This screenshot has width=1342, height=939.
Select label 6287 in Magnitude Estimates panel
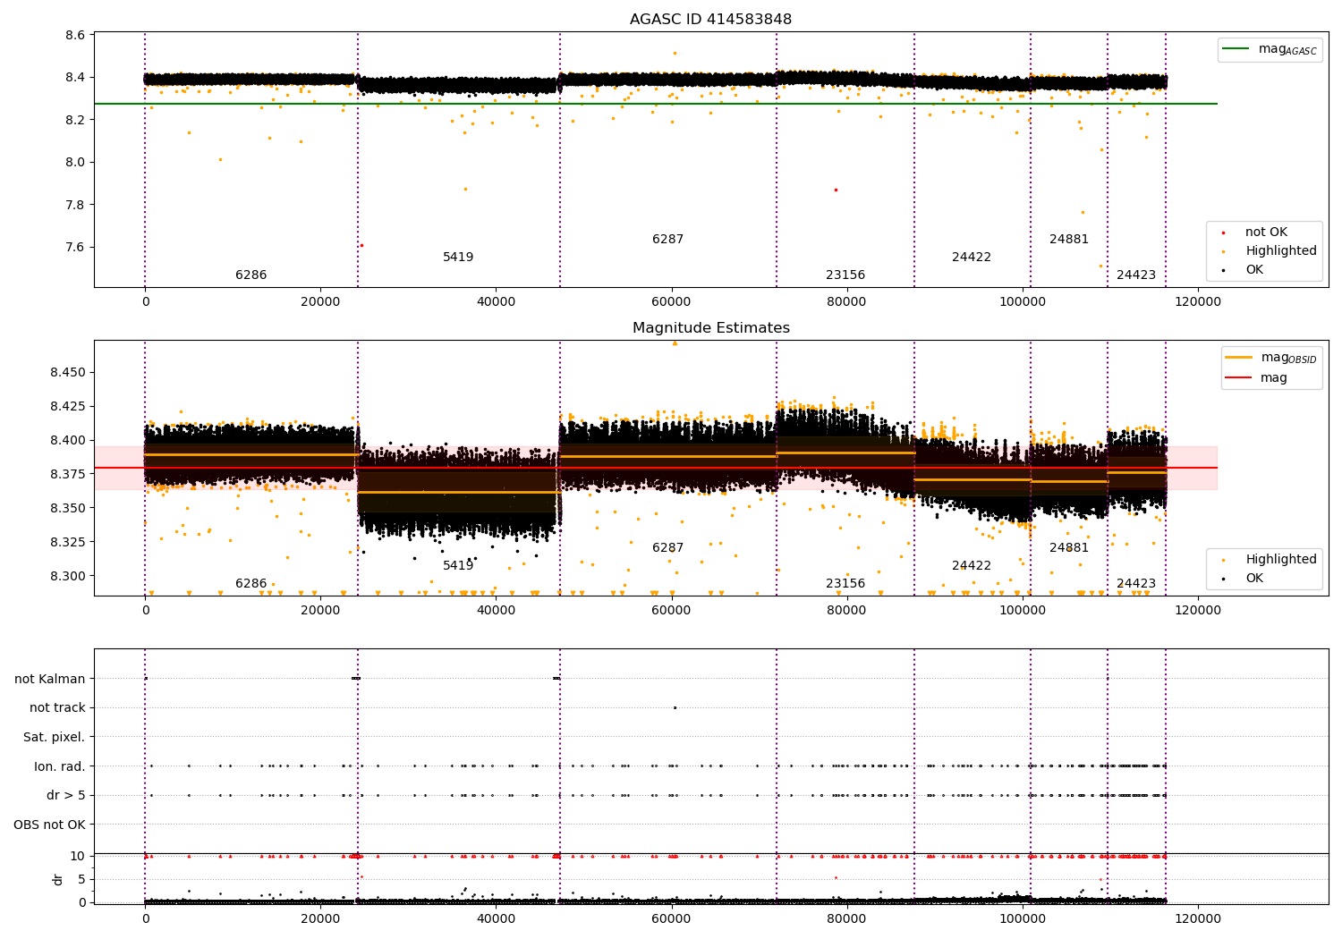[x=667, y=548]
